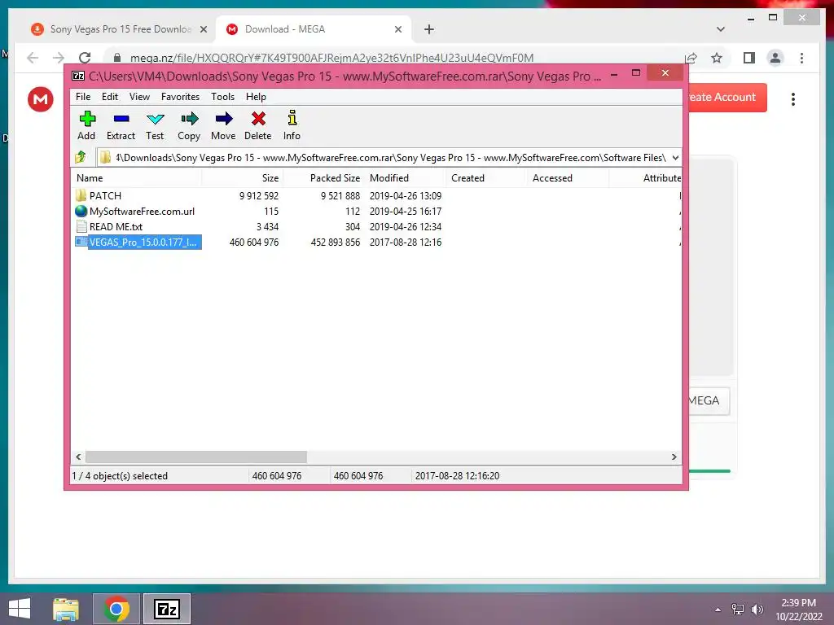Reload the MEGA page in Chrome

point(85,58)
